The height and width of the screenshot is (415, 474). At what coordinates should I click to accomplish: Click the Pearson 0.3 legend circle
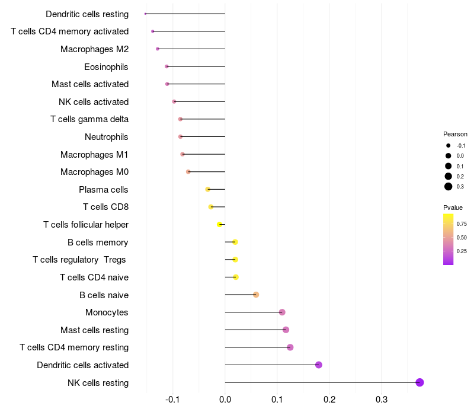[448, 187]
